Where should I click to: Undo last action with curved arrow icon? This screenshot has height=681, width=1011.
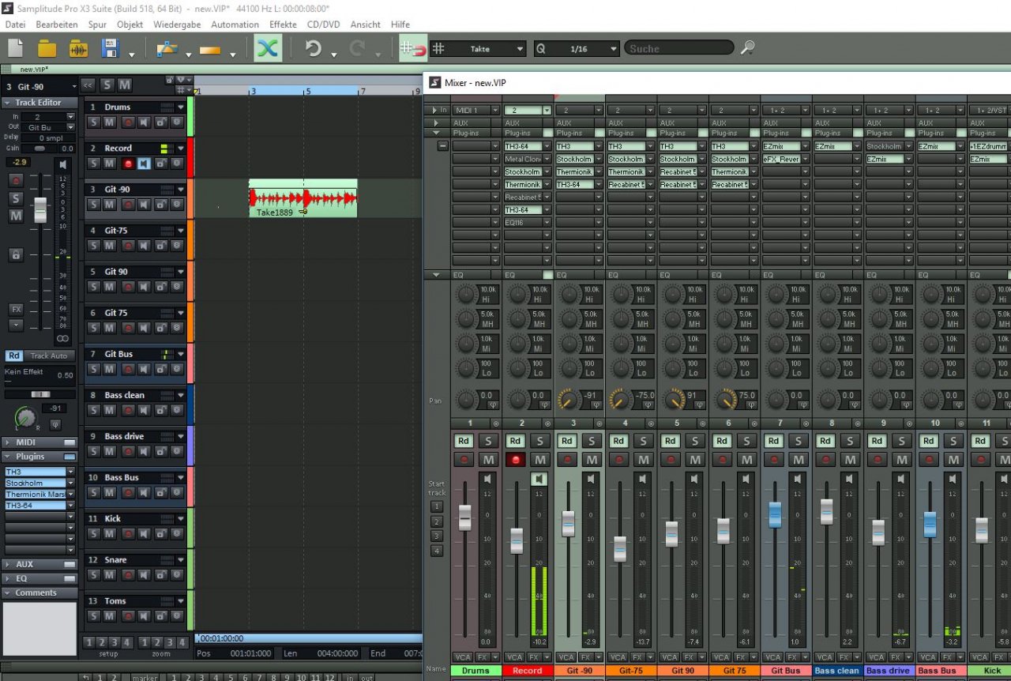314,48
